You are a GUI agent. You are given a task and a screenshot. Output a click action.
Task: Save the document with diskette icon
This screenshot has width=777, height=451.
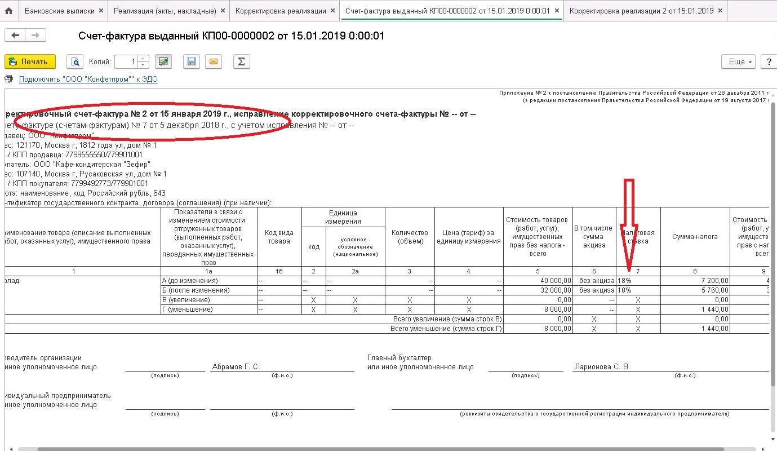click(192, 61)
